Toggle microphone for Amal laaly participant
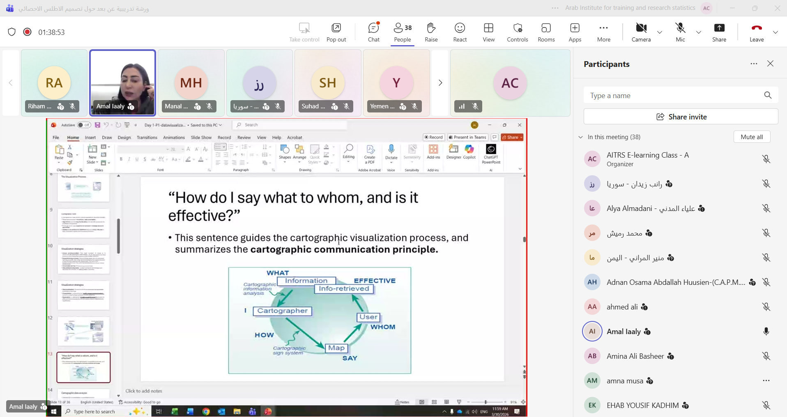 click(x=766, y=332)
